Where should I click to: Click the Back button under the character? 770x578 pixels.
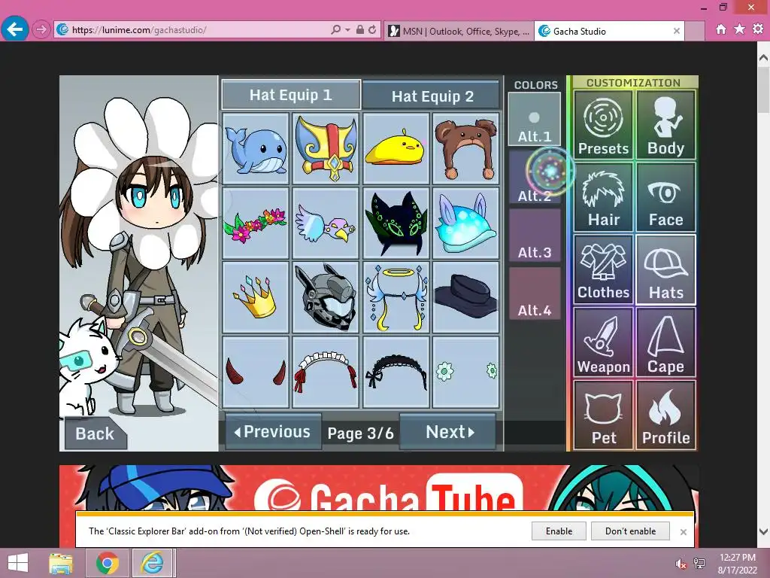pos(95,433)
